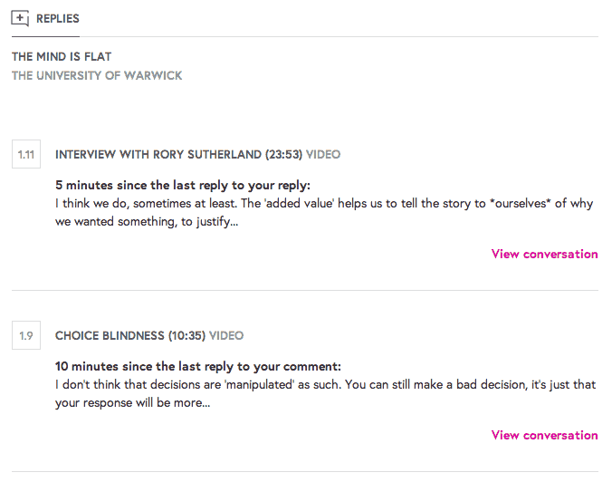Click the 1.11 step number badge

click(x=26, y=155)
